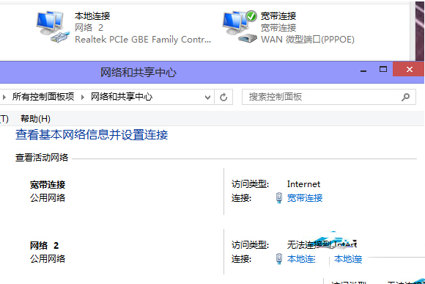
Task: Open the address bar history dropdown arrow
Action: pos(207,97)
